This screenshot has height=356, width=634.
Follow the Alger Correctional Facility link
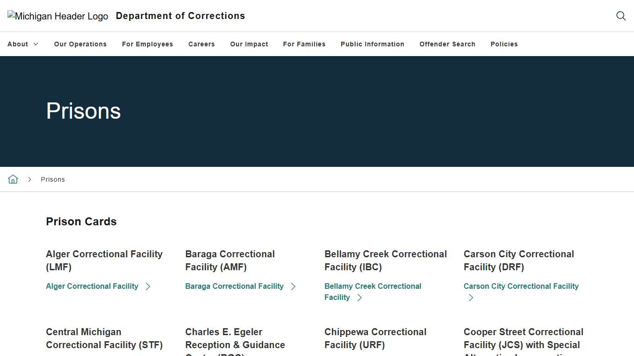click(92, 286)
